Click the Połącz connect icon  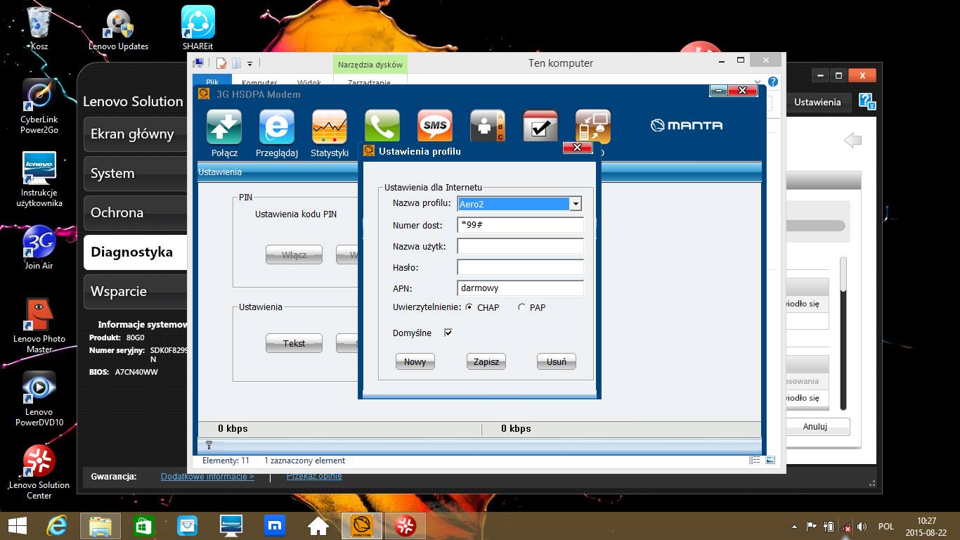(x=224, y=128)
